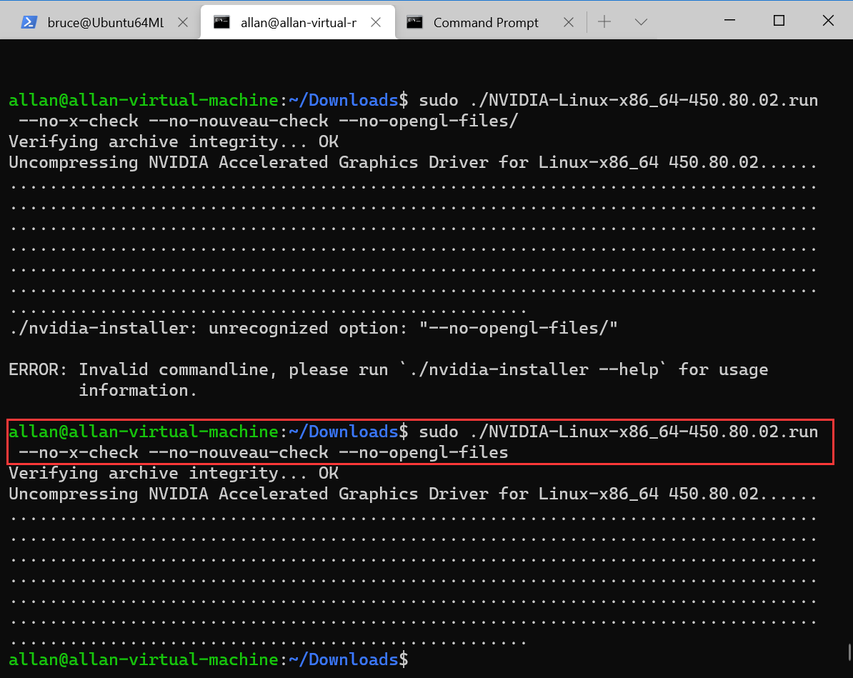Viewport: 853px width, 678px height.
Task: Click the terminal scrollbar thumb
Action: click(x=849, y=652)
